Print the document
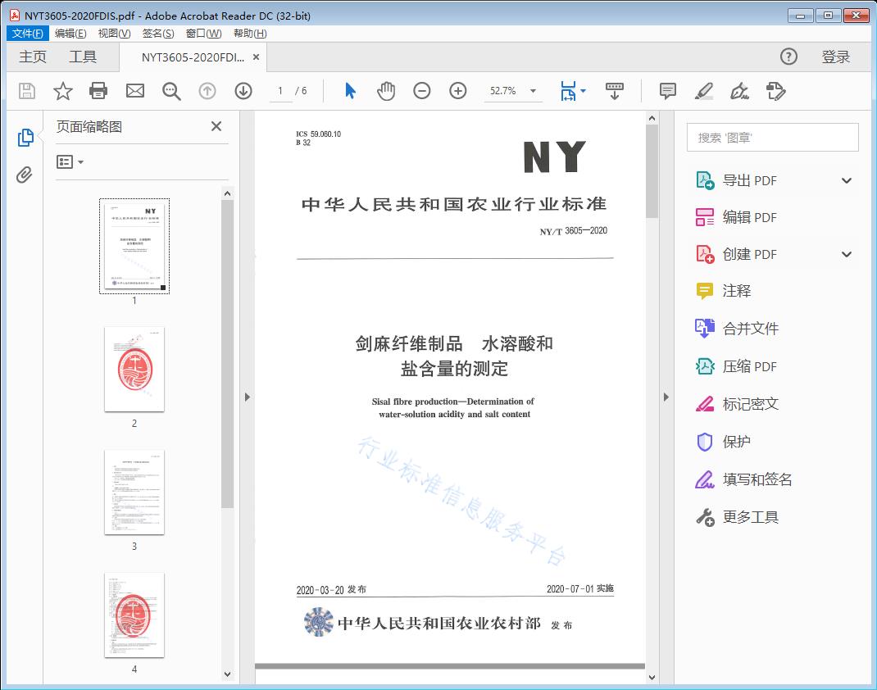The height and width of the screenshot is (690, 877). (x=98, y=91)
